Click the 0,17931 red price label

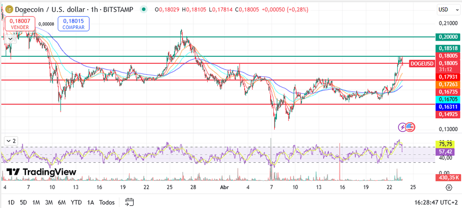448,77
